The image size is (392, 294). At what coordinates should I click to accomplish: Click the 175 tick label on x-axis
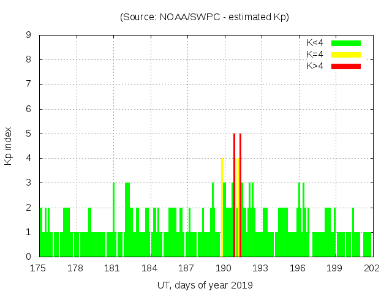point(39,268)
